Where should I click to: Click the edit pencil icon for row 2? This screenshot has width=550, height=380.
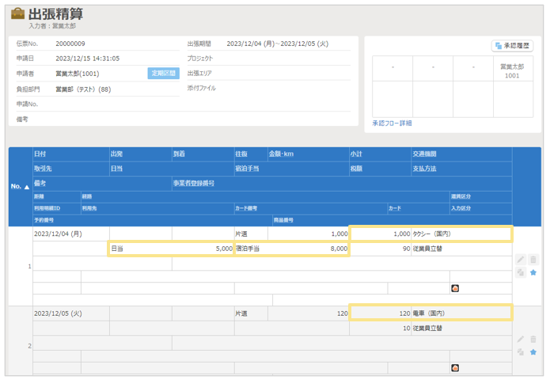coord(521,340)
